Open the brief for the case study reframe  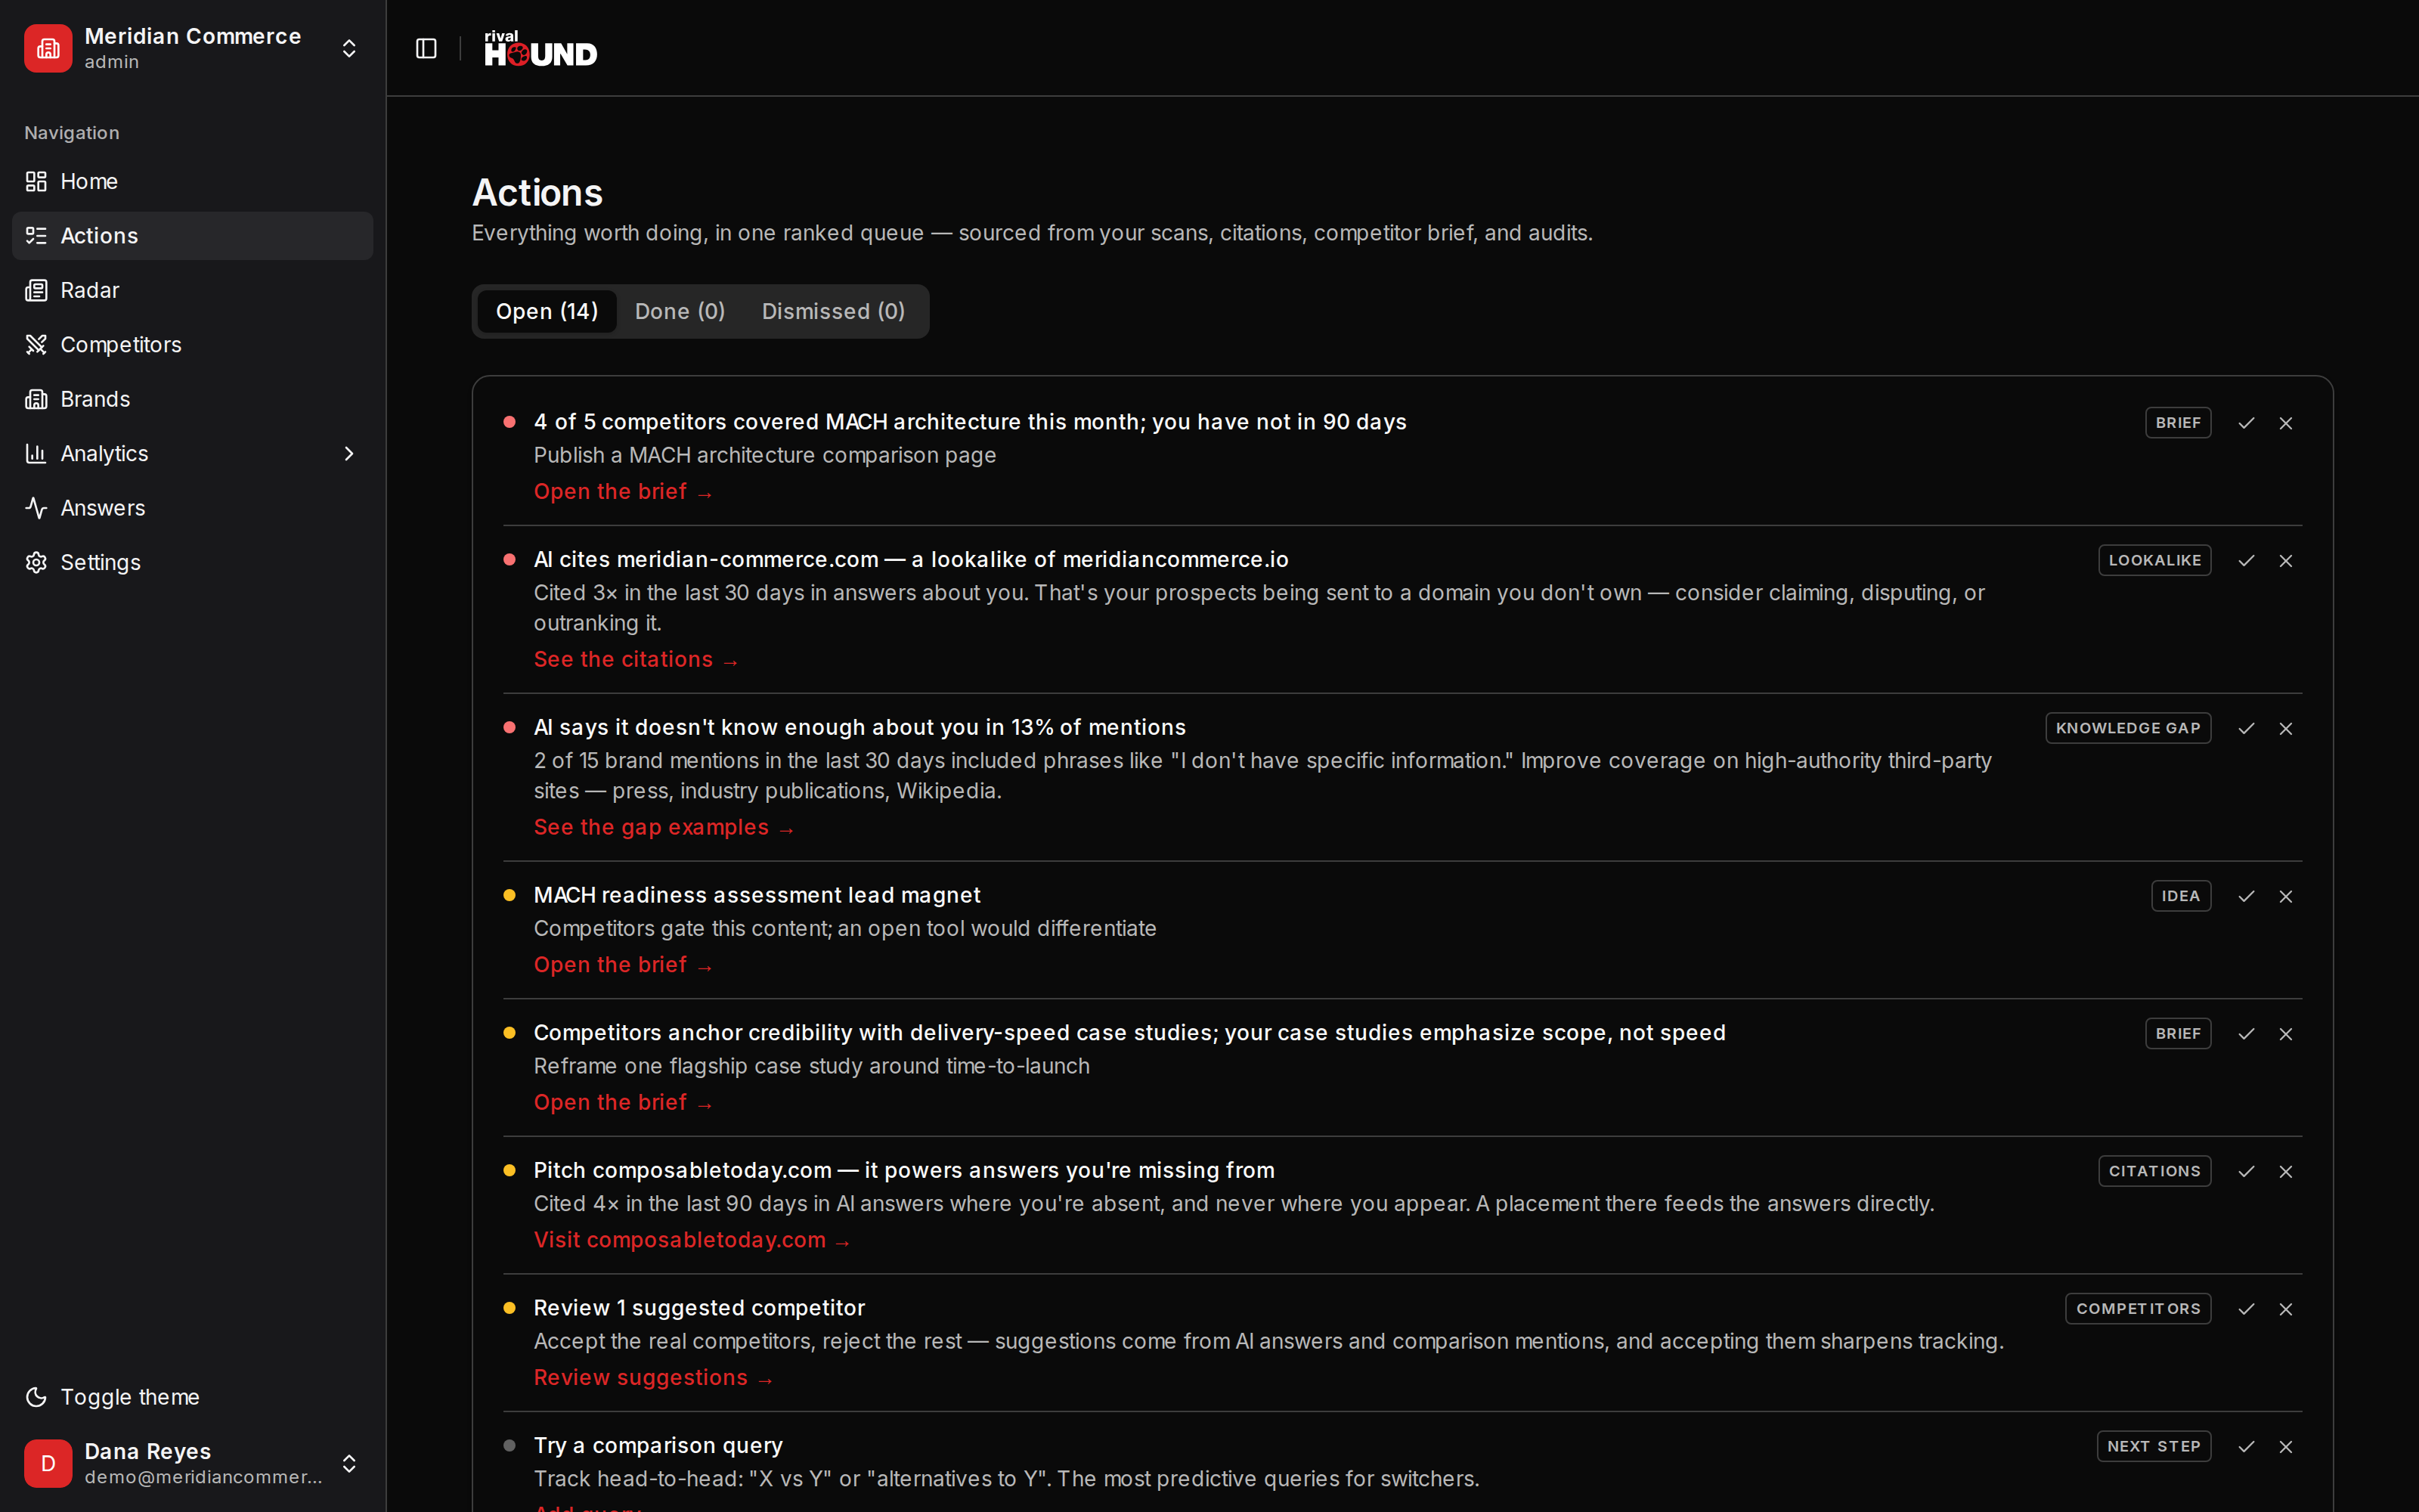tap(623, 1103)
